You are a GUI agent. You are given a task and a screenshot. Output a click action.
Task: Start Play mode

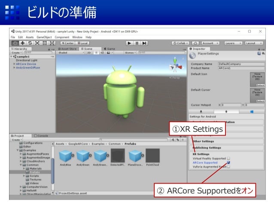[x=130, y=43]
